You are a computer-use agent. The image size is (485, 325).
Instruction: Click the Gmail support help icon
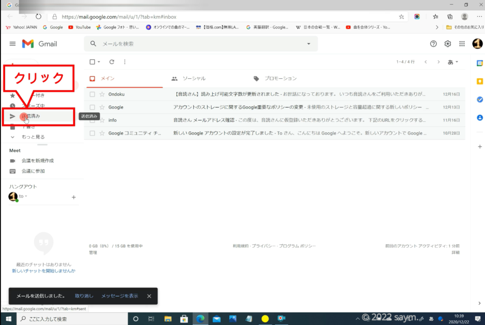pyautogui.click(x=433, y=44)
